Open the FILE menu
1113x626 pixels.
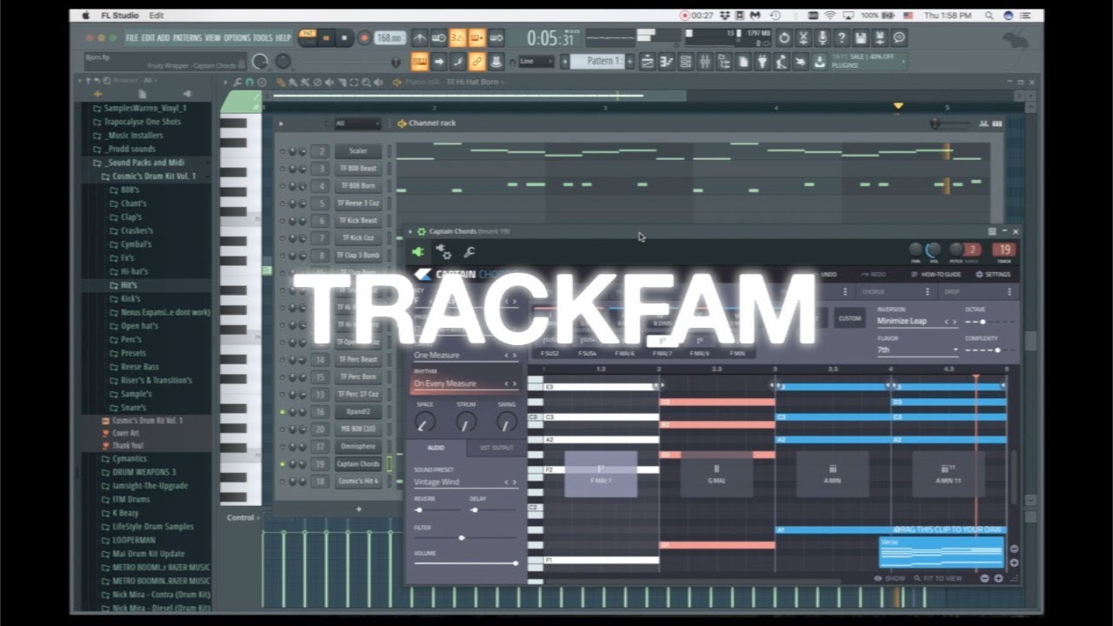click(132, 38)
